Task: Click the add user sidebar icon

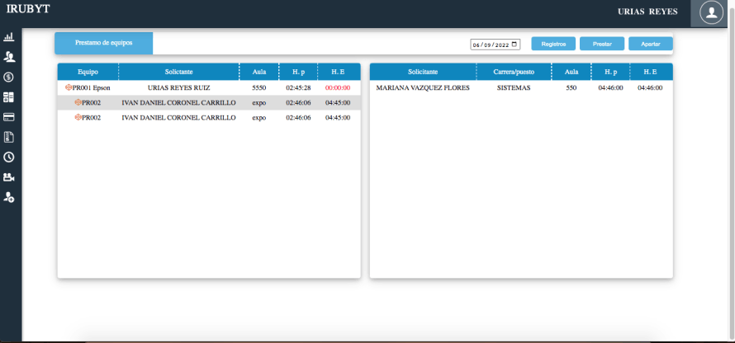Action: click(9, 197)
